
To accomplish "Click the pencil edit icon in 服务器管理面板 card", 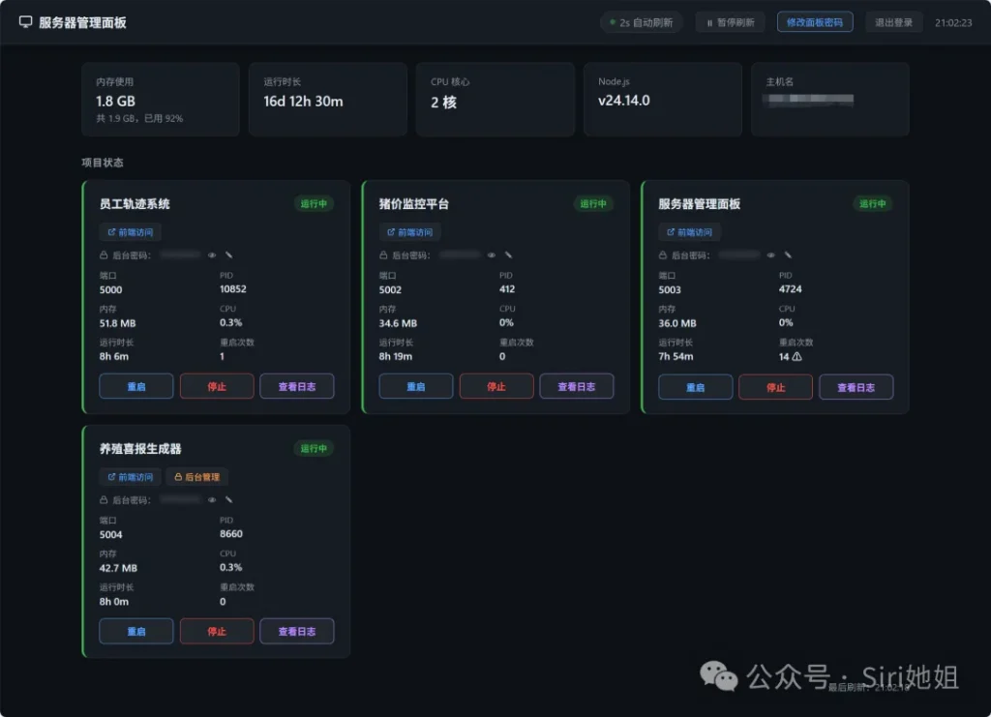I will point(789,255).
